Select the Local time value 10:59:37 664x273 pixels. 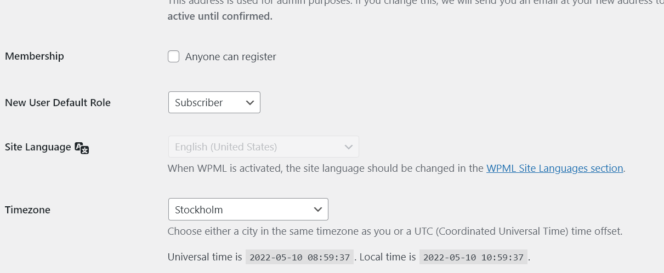[x=473, y=257]
